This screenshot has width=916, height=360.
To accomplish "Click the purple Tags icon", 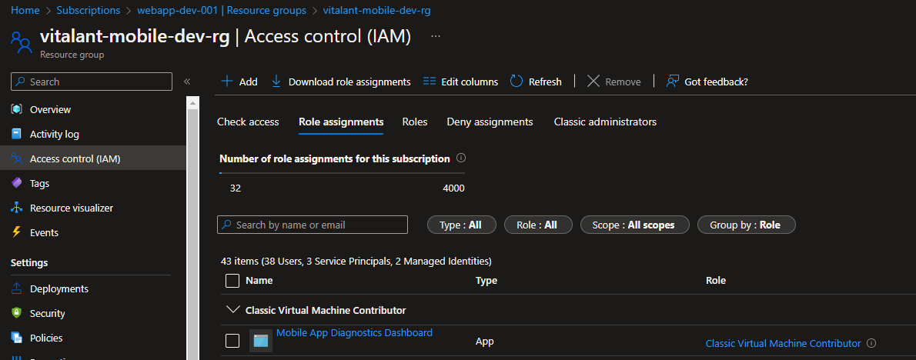I will tap(16, 182).
